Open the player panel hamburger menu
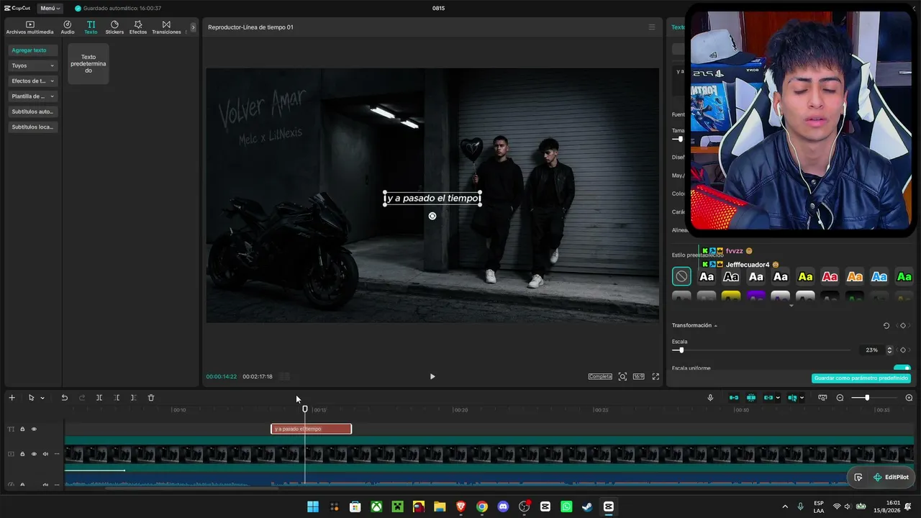This screenshot has height=518, width=921. click(x=652, y=27)
